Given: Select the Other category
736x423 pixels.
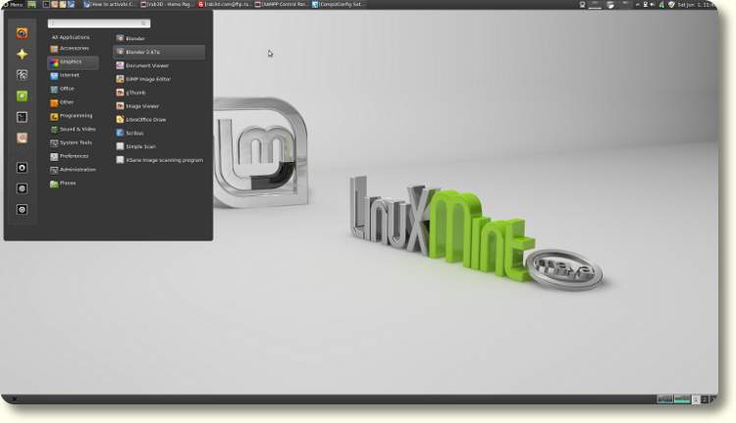Looking at the screenshot, I should pos(62,102).
